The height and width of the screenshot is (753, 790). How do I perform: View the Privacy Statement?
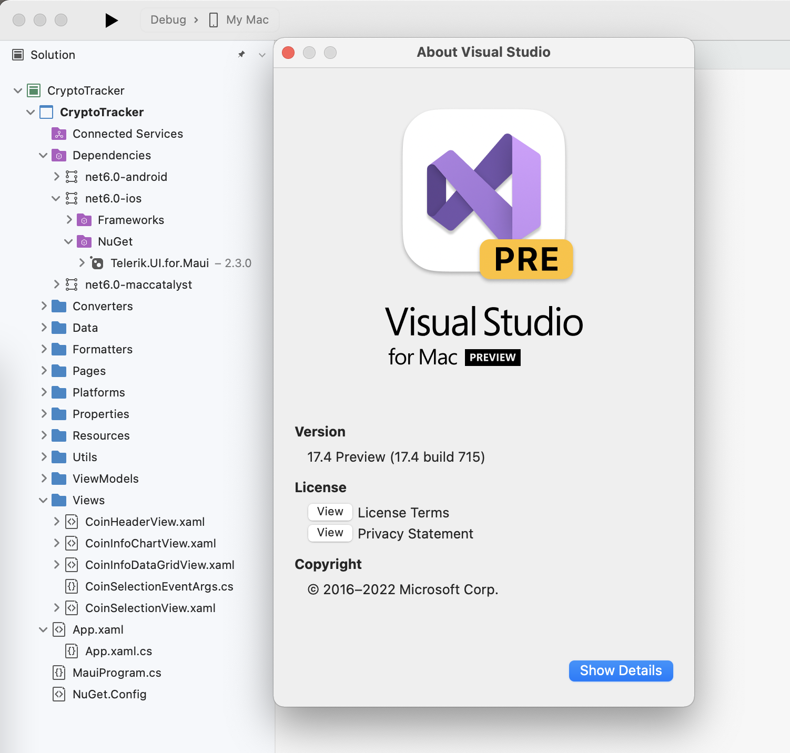coord(330,533)
